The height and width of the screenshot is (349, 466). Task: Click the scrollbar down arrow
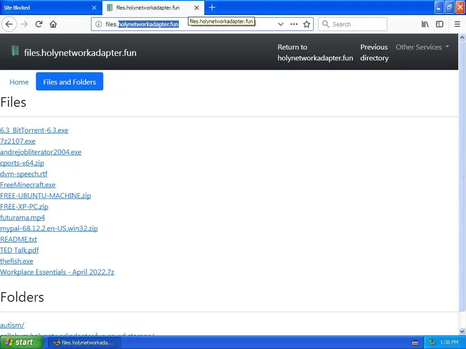[462, 331]
